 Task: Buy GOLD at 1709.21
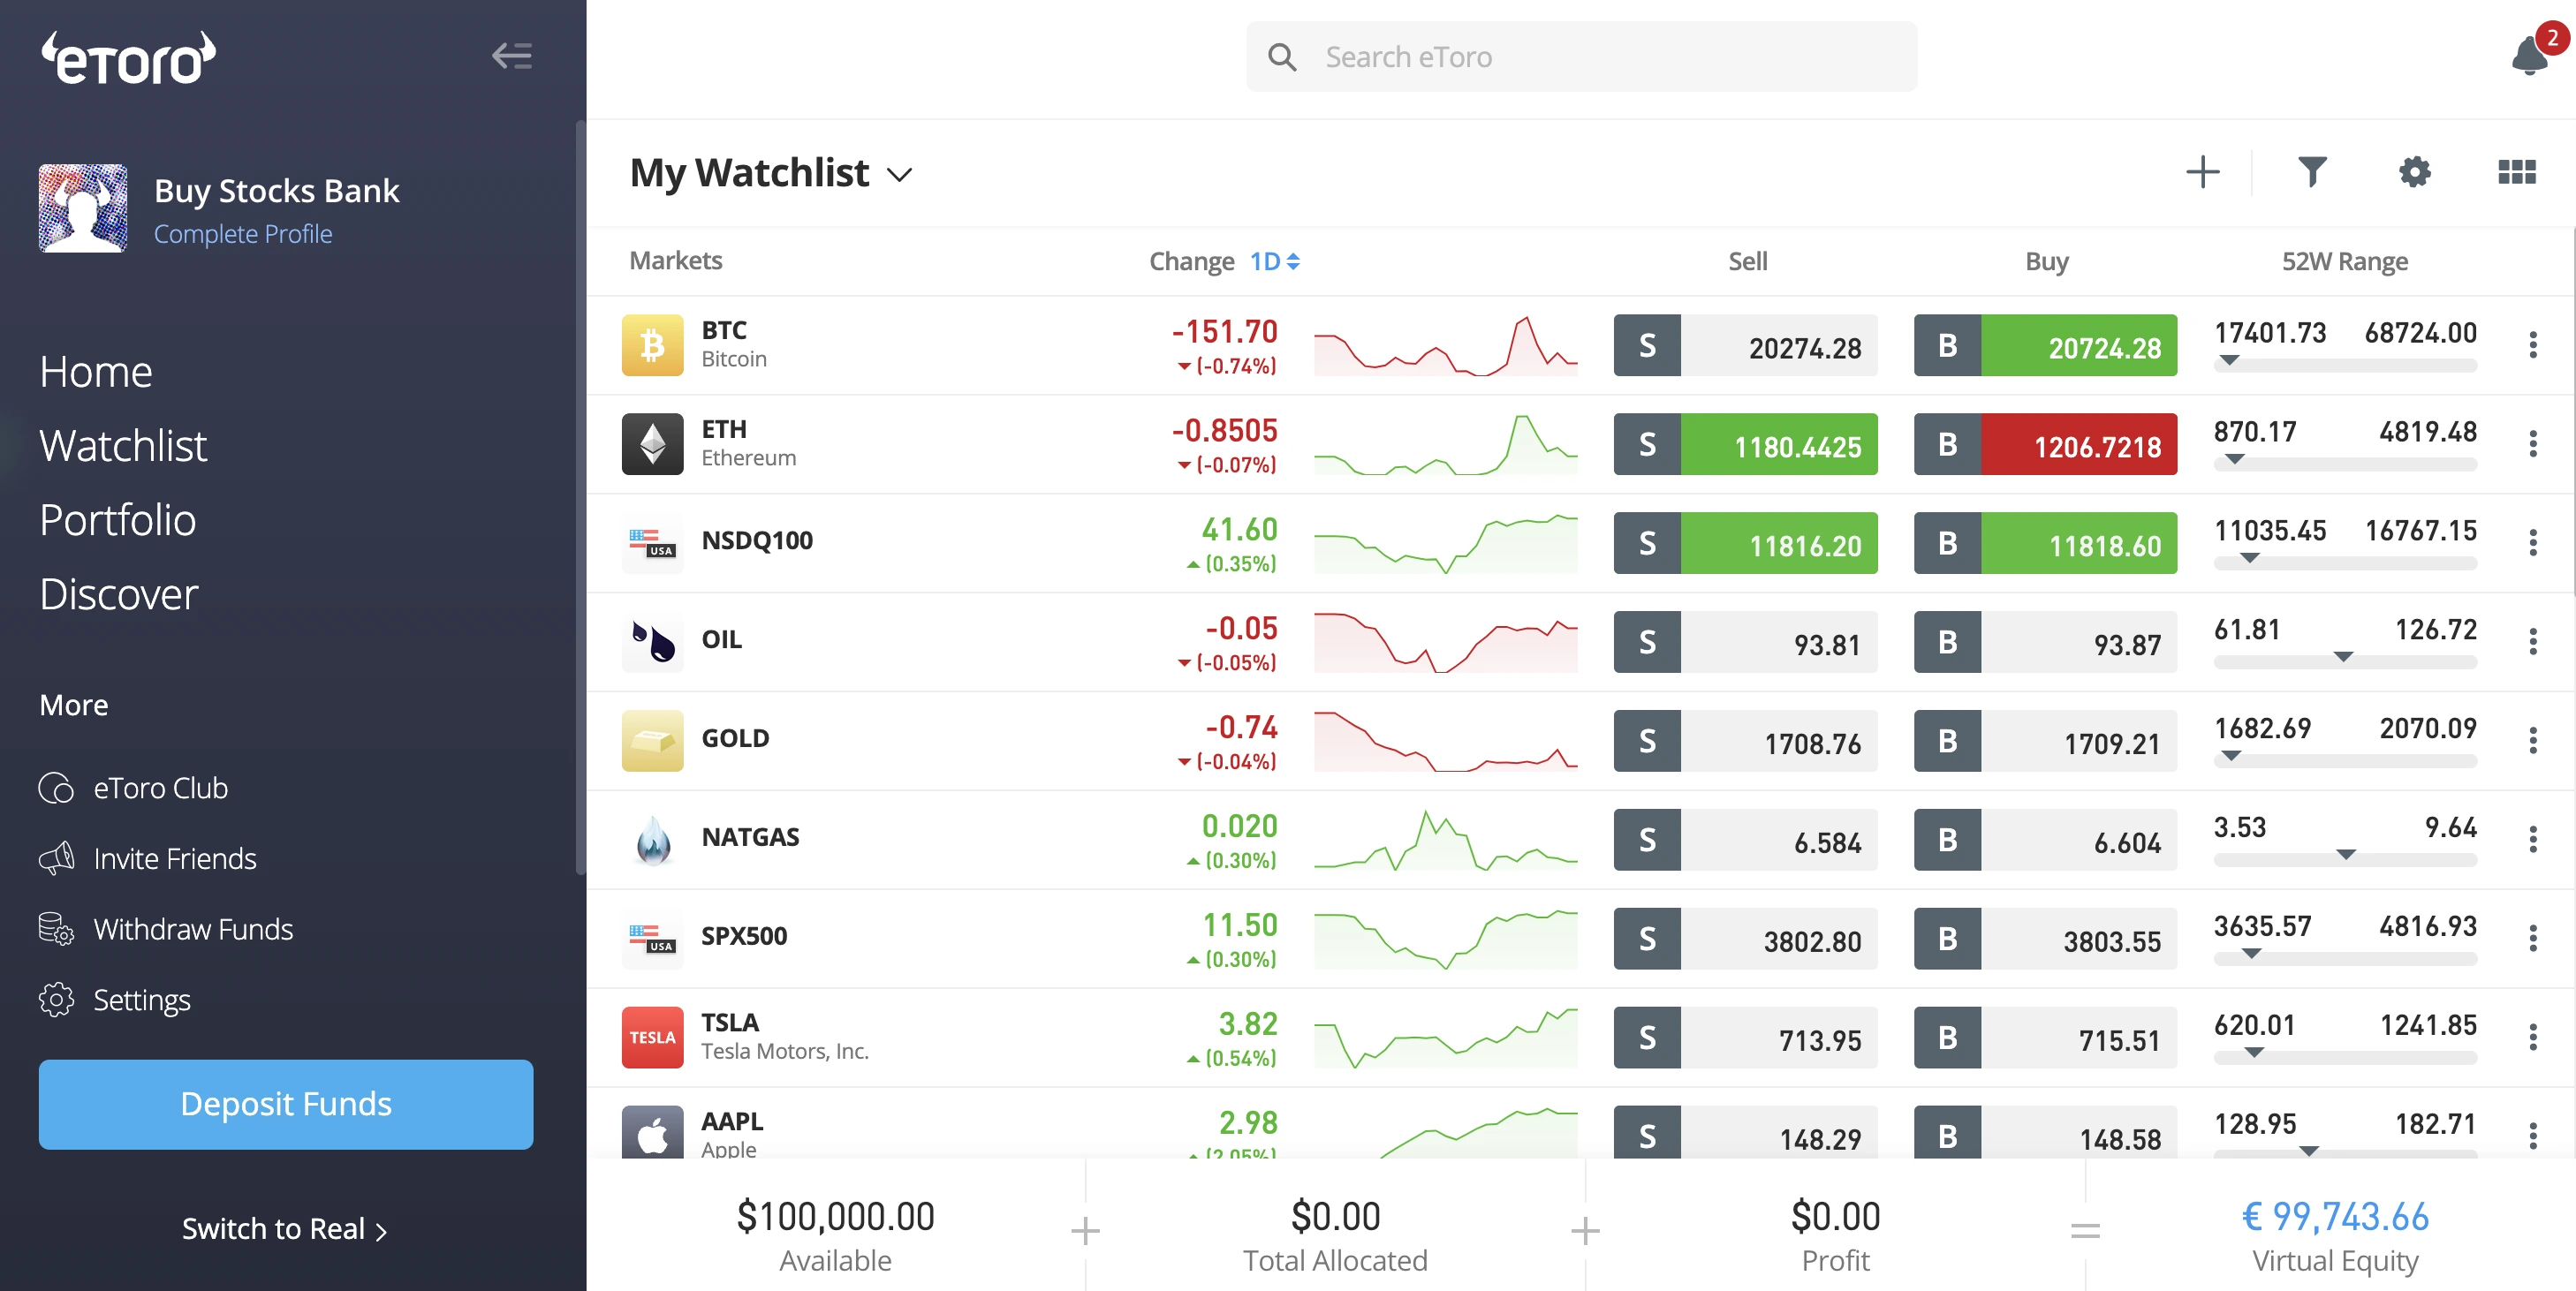tap(2045, 742)
